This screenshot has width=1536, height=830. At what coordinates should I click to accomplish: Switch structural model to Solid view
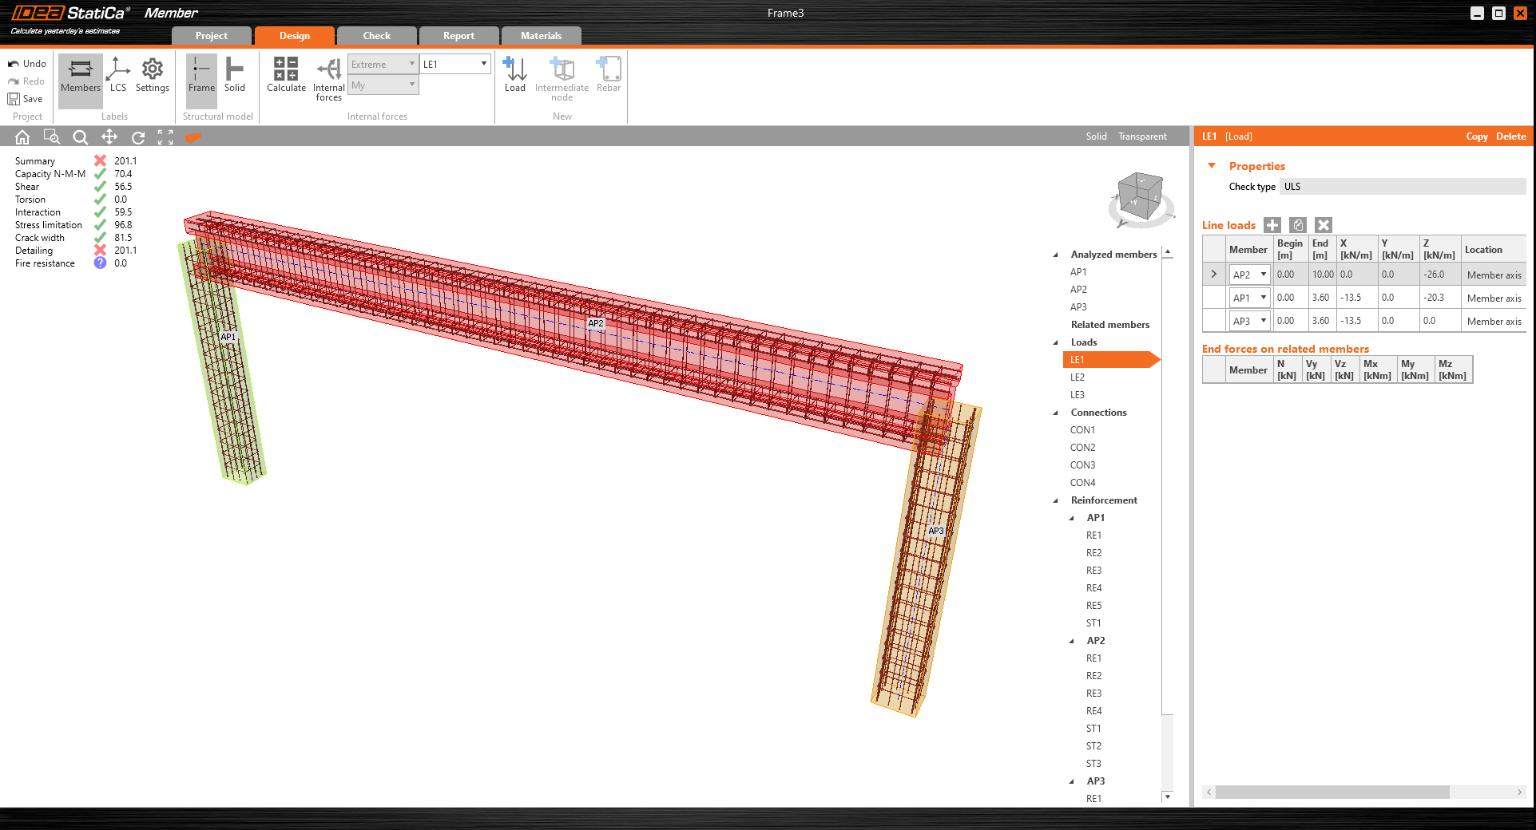coord(235,76)
